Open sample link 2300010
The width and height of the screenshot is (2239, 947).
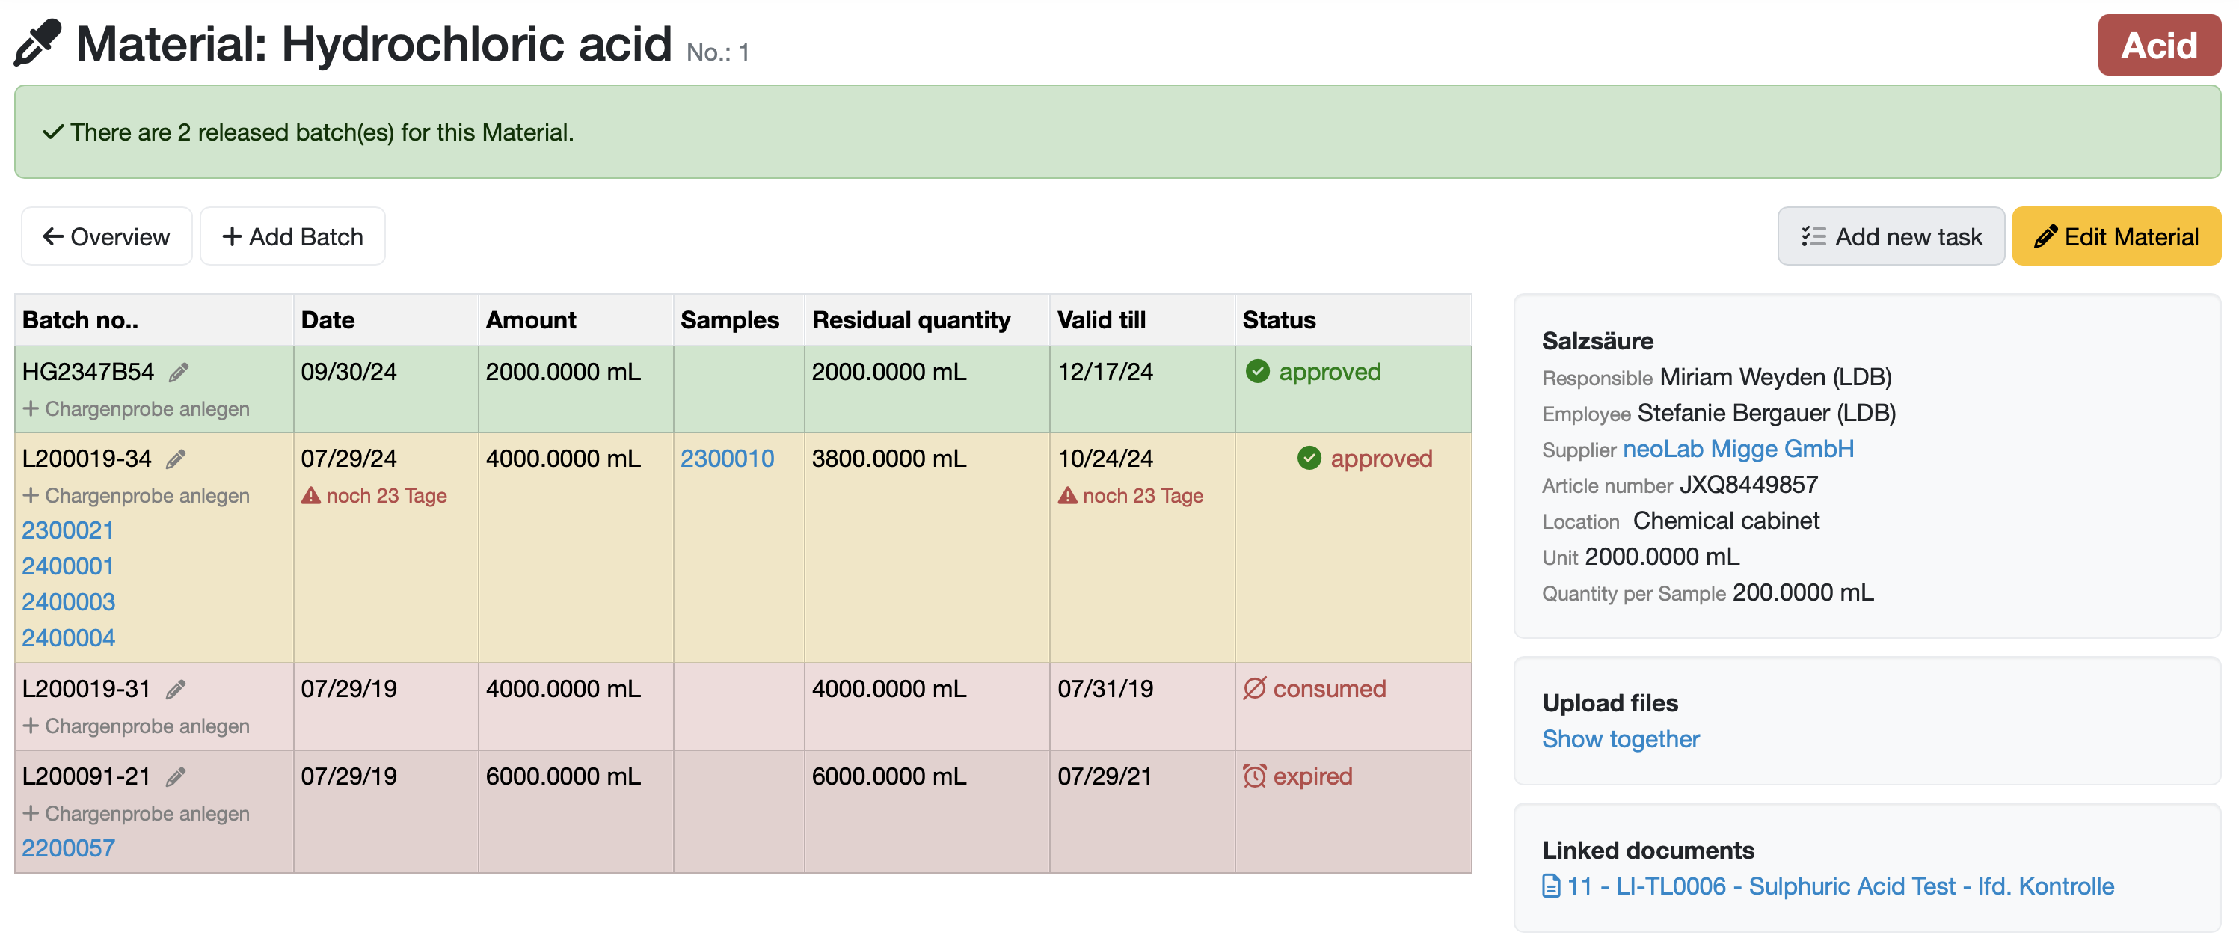point(727,459)
